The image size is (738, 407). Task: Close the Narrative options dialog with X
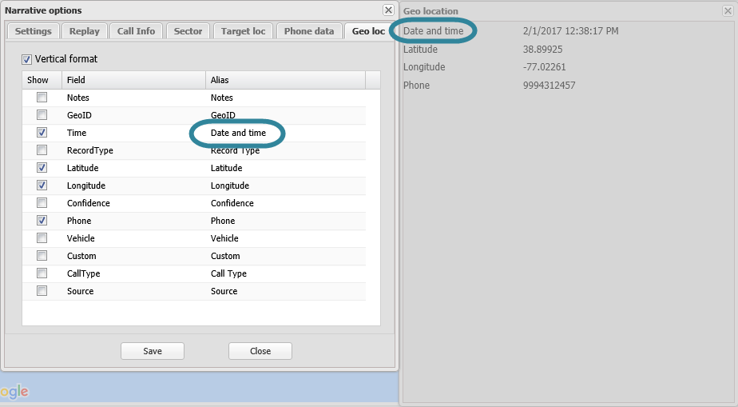pyautogui.click(x=388, y=10)
